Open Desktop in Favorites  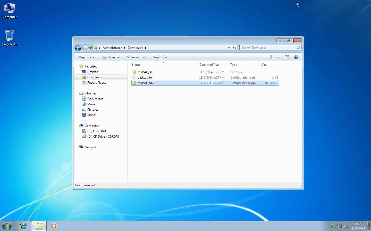pyautogui.click(x=92, y=72)
